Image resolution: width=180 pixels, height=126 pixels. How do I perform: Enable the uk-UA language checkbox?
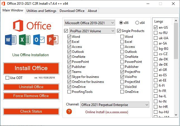pyautogui.click(x=155, y=38)
